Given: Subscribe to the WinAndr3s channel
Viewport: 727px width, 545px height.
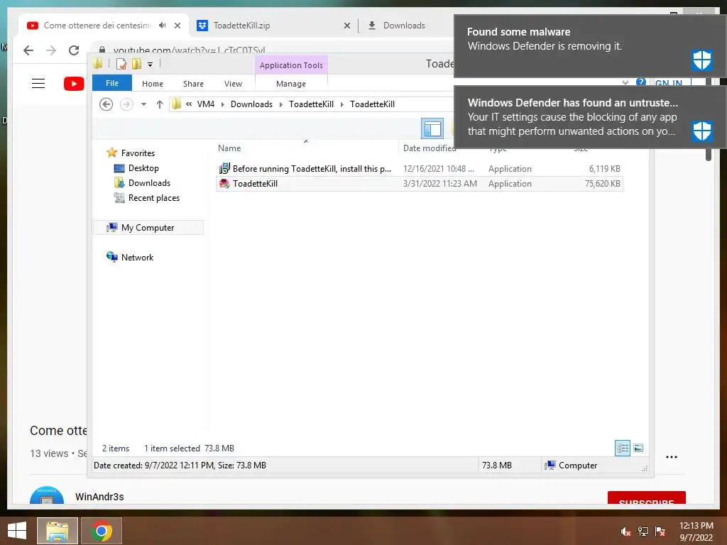Looking at the screenshot, I should 646,498.
